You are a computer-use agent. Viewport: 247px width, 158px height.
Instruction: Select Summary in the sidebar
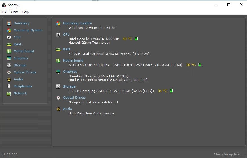(x=22, y=23)
